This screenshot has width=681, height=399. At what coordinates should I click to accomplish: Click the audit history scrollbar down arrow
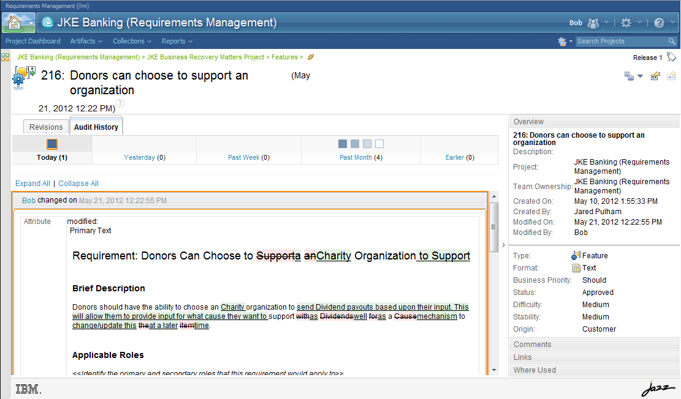tap(494, 370)
